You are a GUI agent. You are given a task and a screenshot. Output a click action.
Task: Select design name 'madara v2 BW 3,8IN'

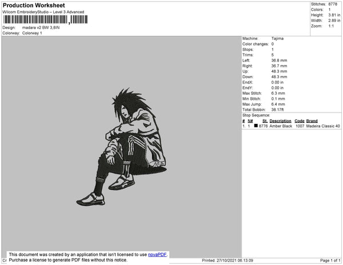point(41,28)
